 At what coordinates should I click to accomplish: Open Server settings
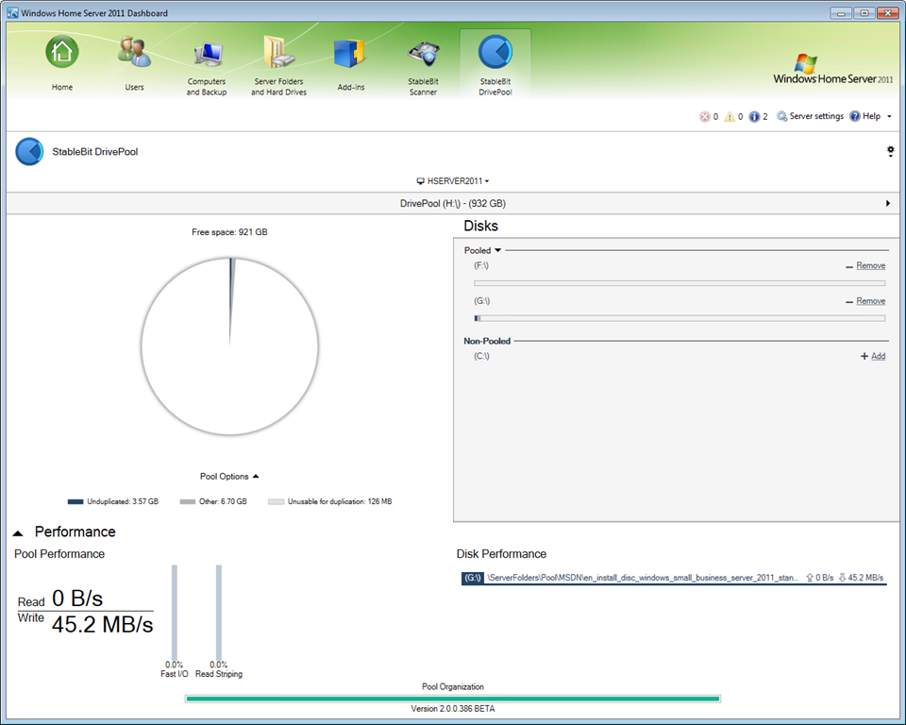click(810, 116)
